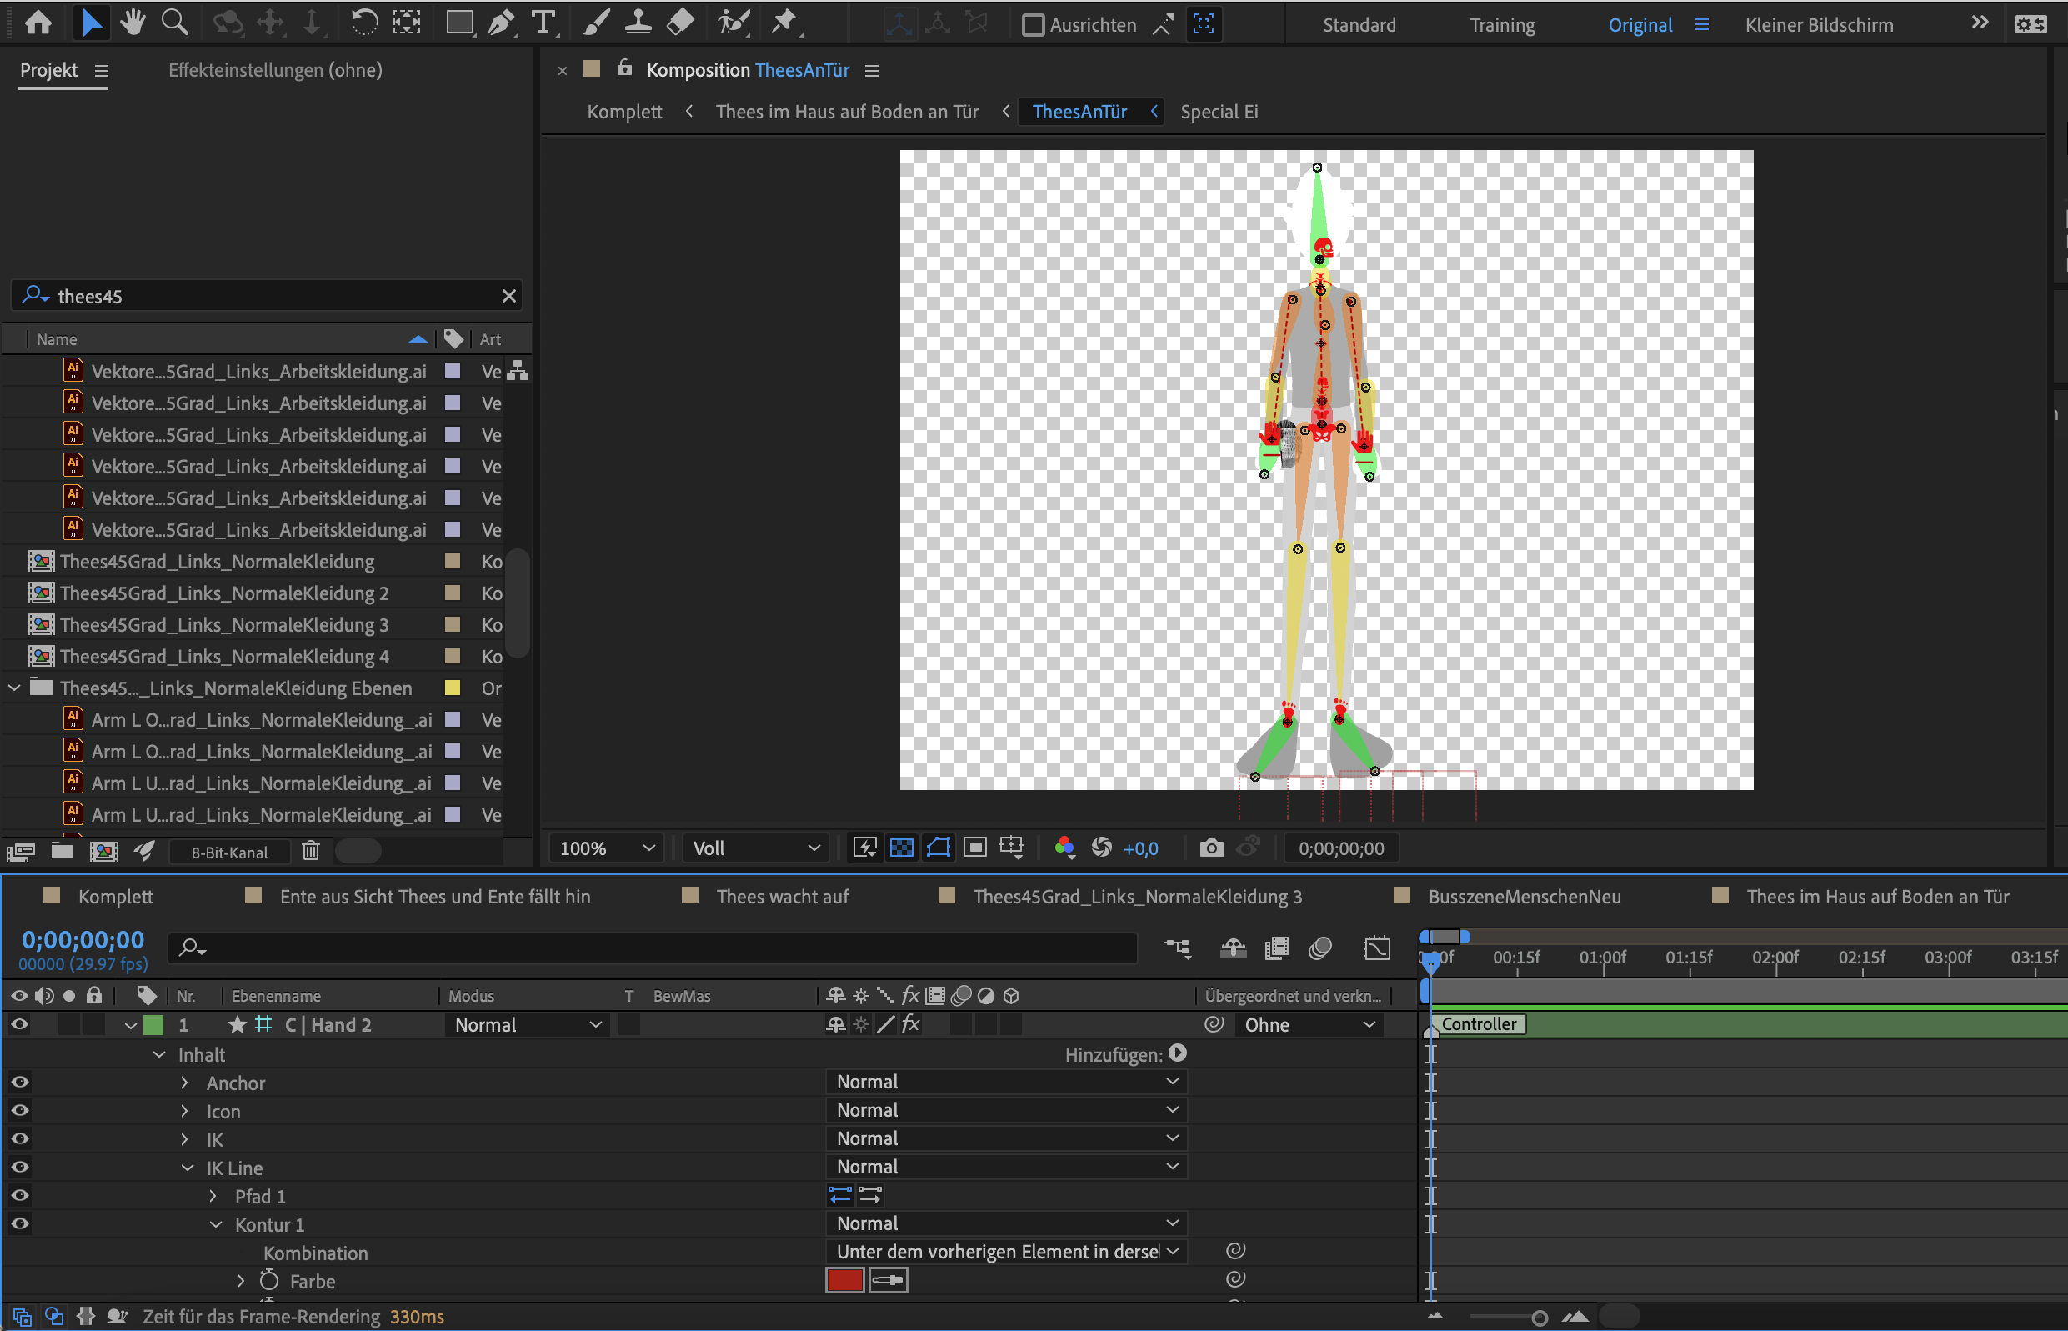Select the Hand tool in toolbar
The height and width of the screenshot is (1331, 2068).
coord(133,23)
